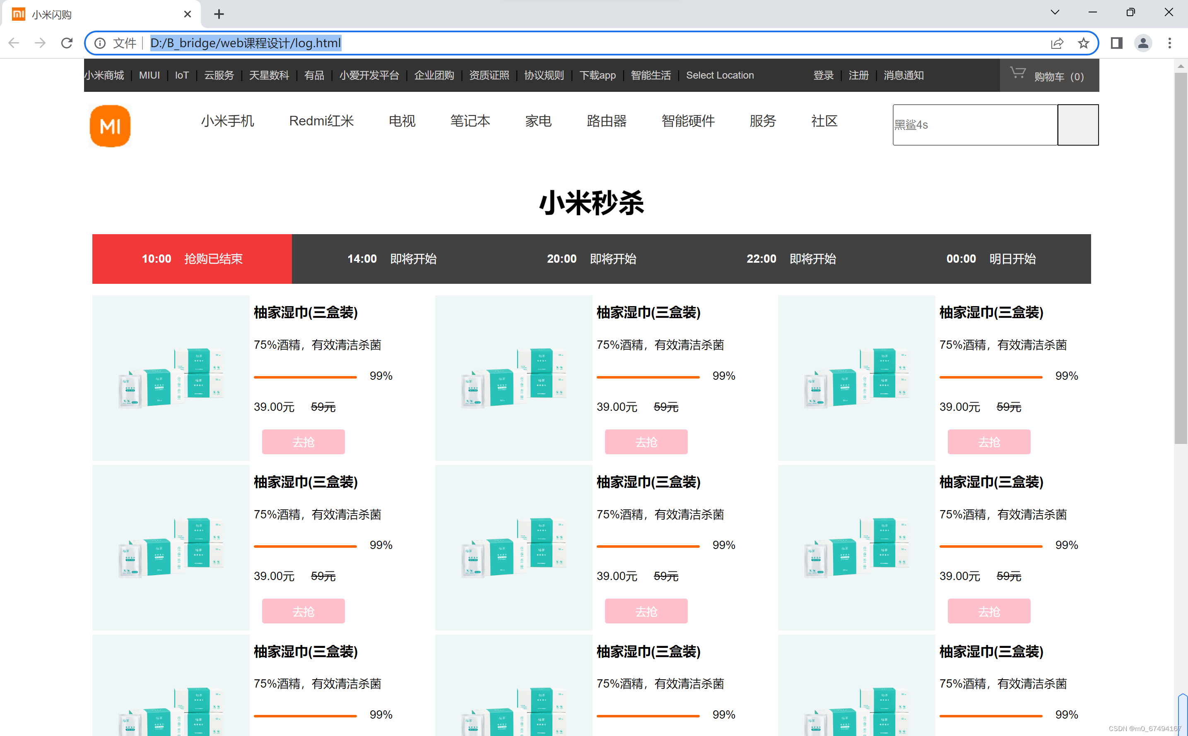
Task: Click 去抢 button in first row right product
Action: (989, 441)
